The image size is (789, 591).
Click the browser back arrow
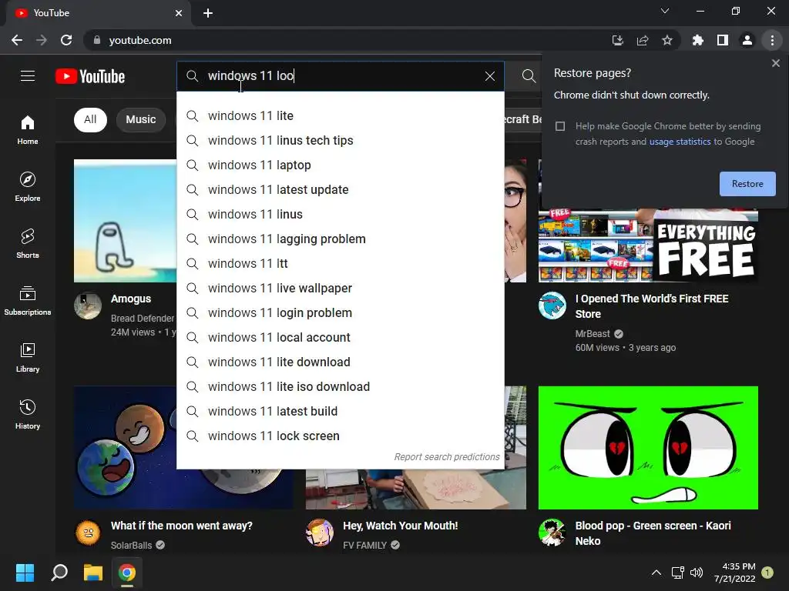[17, 40]
